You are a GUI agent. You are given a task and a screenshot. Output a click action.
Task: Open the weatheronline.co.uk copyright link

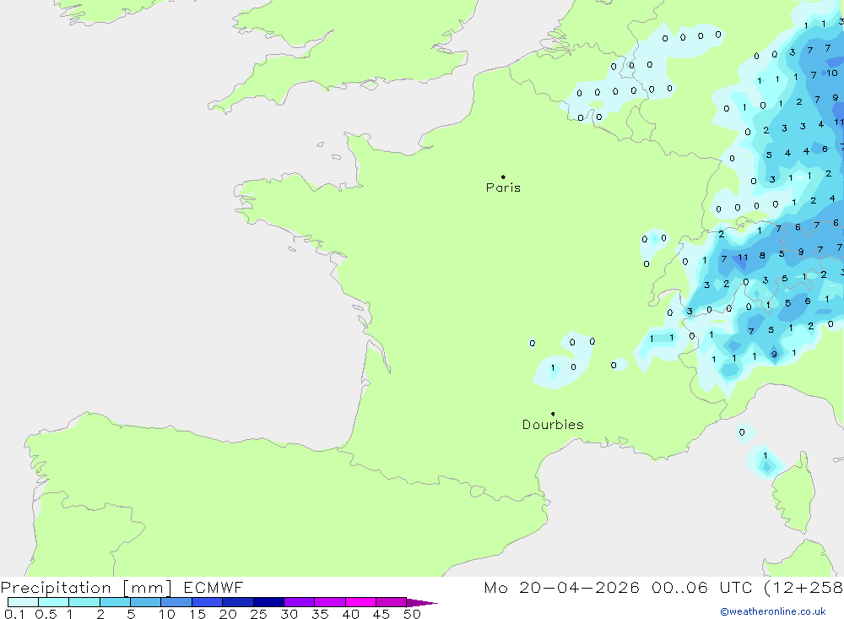point(772,611)
